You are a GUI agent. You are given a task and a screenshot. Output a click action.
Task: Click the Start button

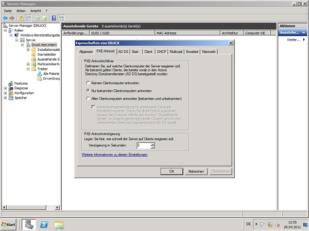8,224
